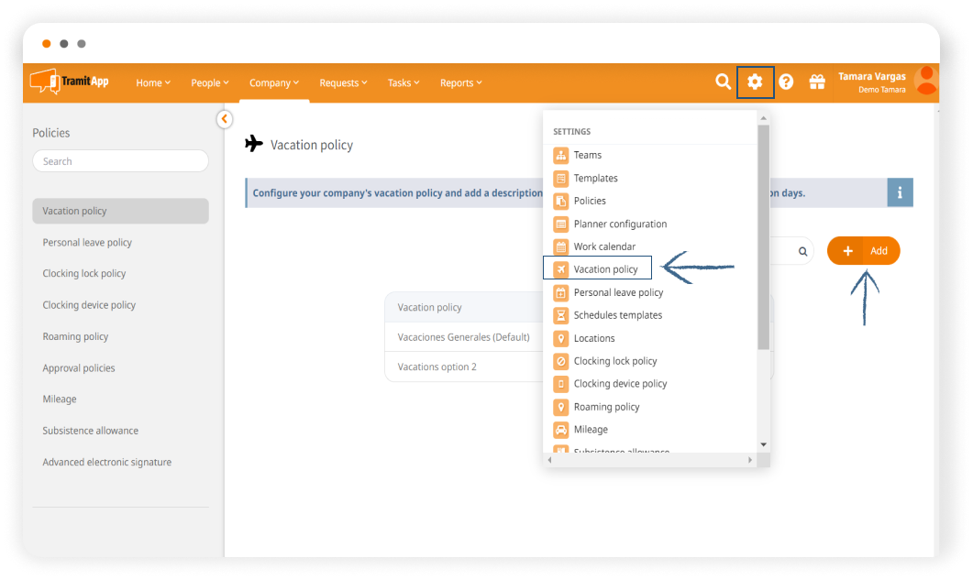The width and height of the screenshot is (973, 580).
Task: Click the settings menu vertical scrollbar
Action: (763, 238)
